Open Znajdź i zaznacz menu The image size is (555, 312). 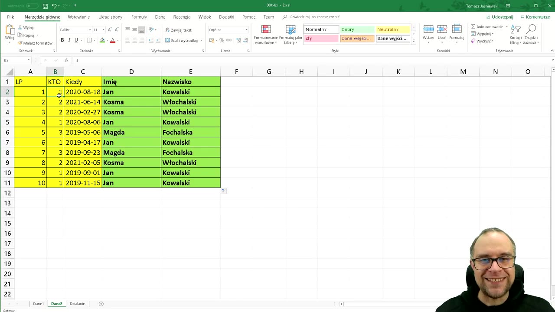pyautogui.click(x=531, y=35)
